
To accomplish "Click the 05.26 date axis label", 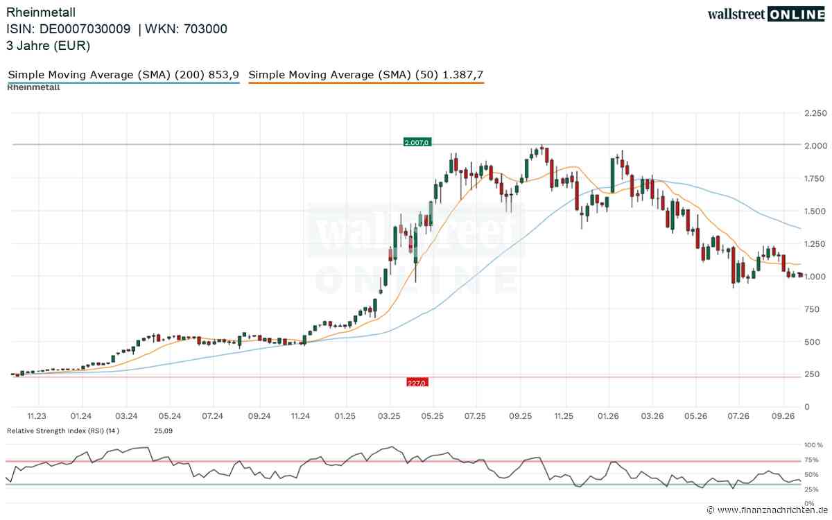I will tap(695, 416).
